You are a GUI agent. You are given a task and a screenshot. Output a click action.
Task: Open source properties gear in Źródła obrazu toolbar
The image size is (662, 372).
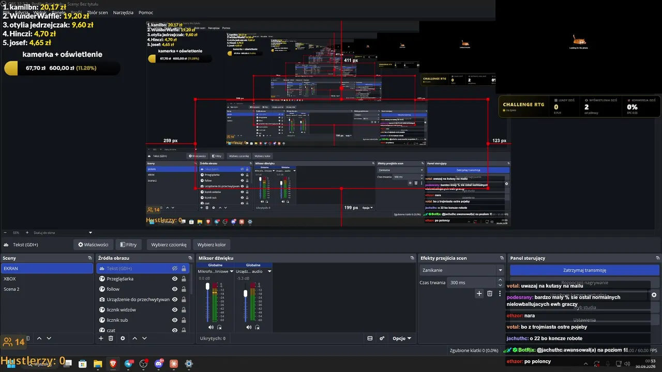click(123, 338)
